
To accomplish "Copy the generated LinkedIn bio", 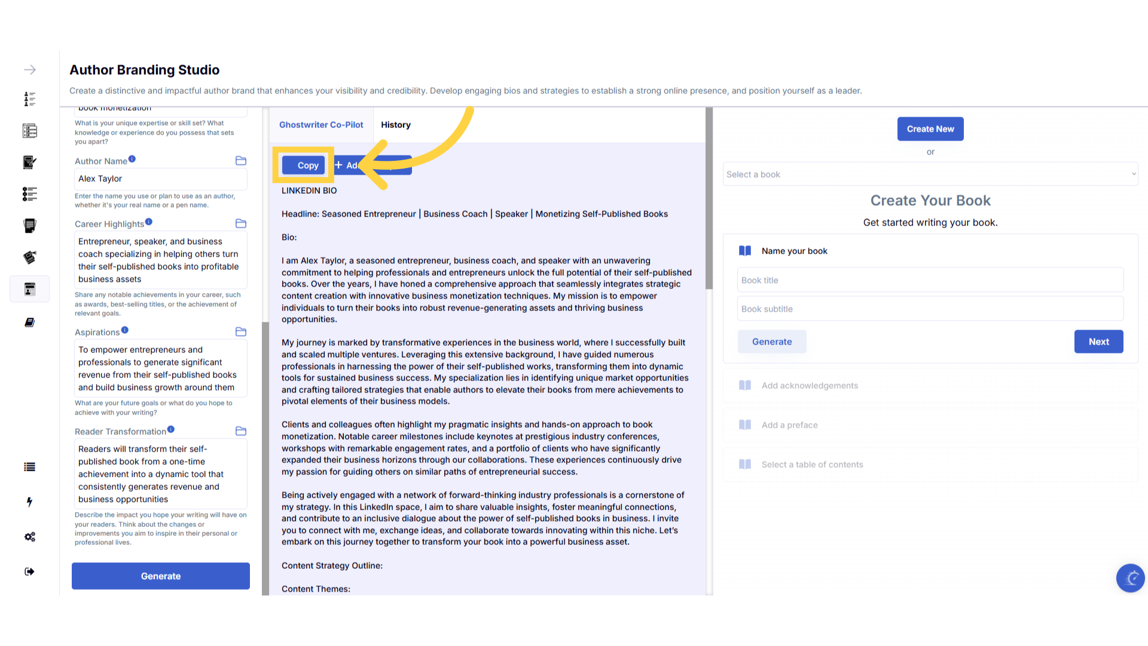I will (x=304, y=165).
